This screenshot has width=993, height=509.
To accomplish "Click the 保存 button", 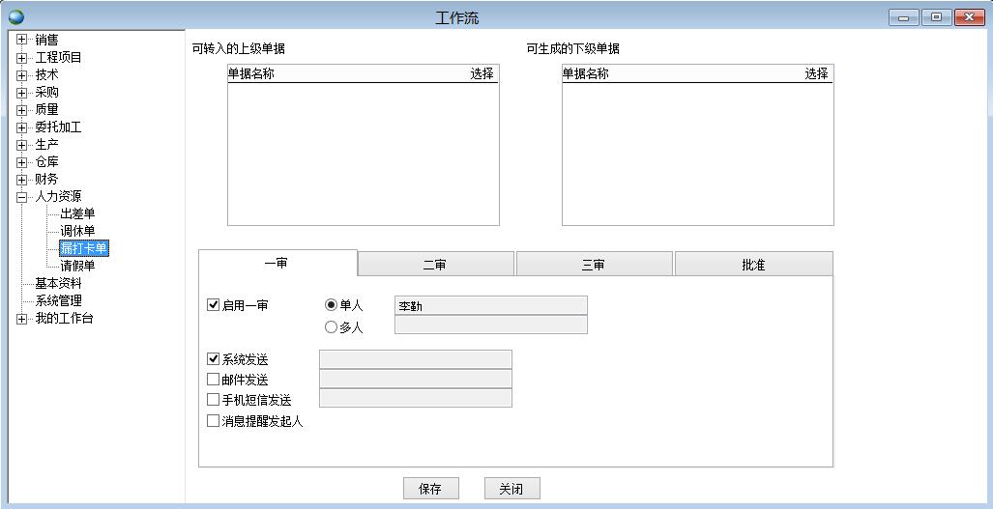I will [x=430, y=489].
